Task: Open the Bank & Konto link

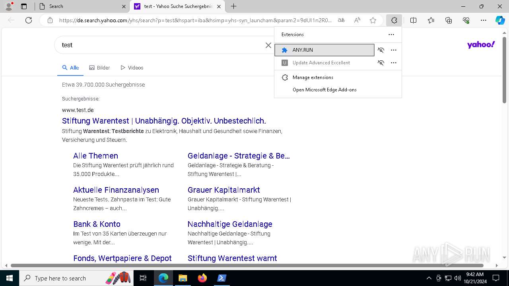Action: [97, 224]
